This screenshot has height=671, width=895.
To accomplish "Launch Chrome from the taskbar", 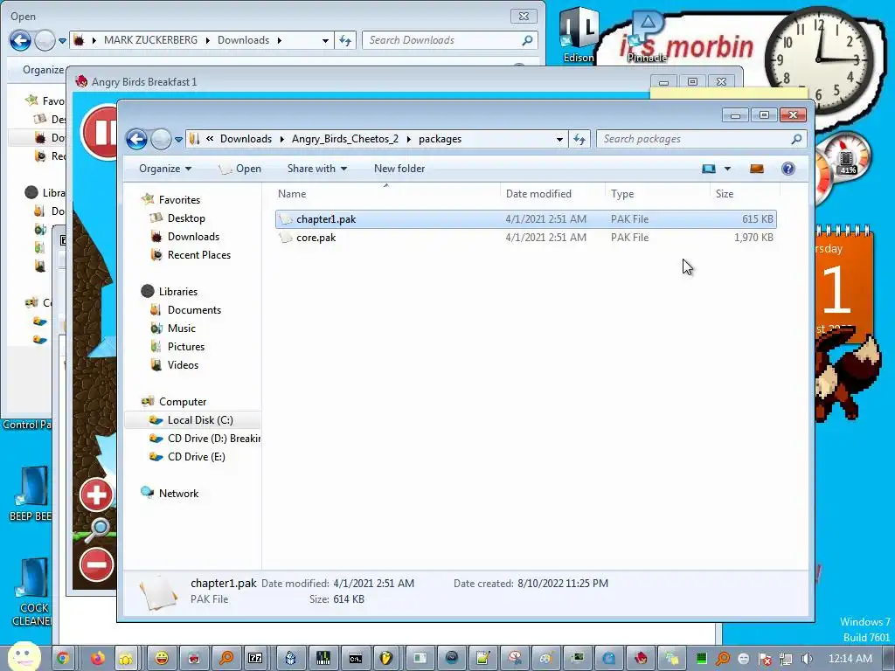I will coord(63,659).
